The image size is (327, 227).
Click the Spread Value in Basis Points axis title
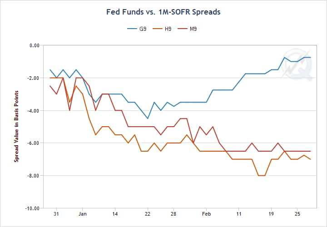[16, 126]
